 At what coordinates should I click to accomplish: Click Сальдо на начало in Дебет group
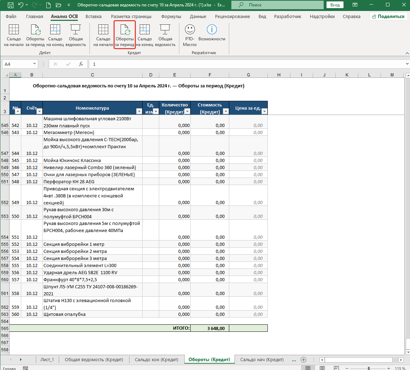[x=13, y=35]
